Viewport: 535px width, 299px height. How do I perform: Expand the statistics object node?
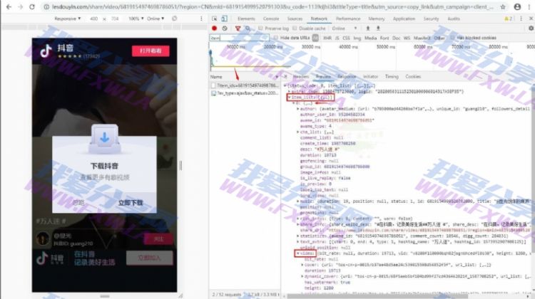298,236
